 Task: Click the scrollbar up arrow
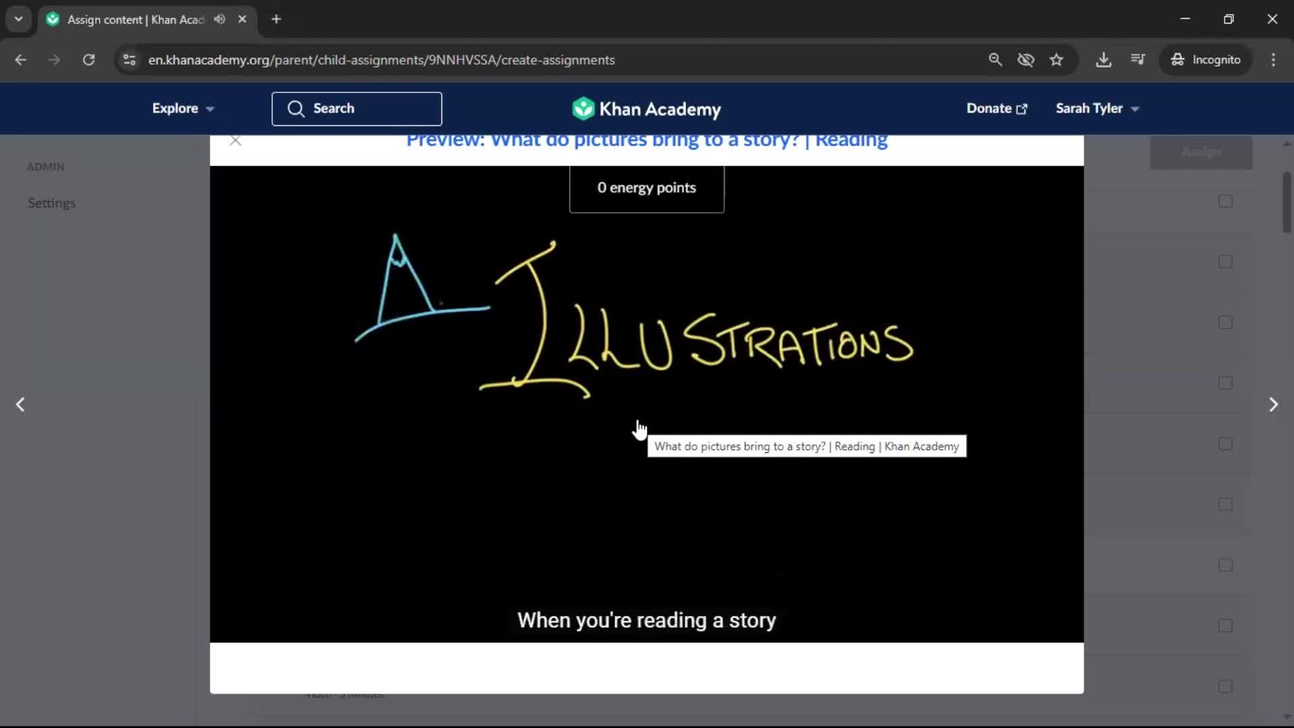1287,144
